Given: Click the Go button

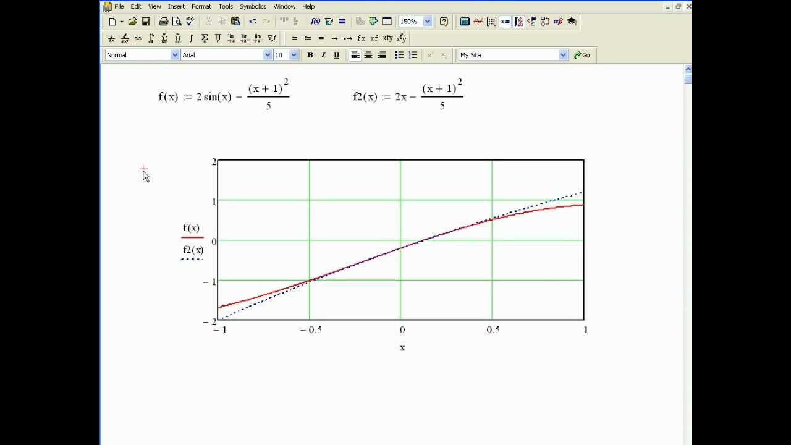Looking at the screenshot, I should [582, 55].
